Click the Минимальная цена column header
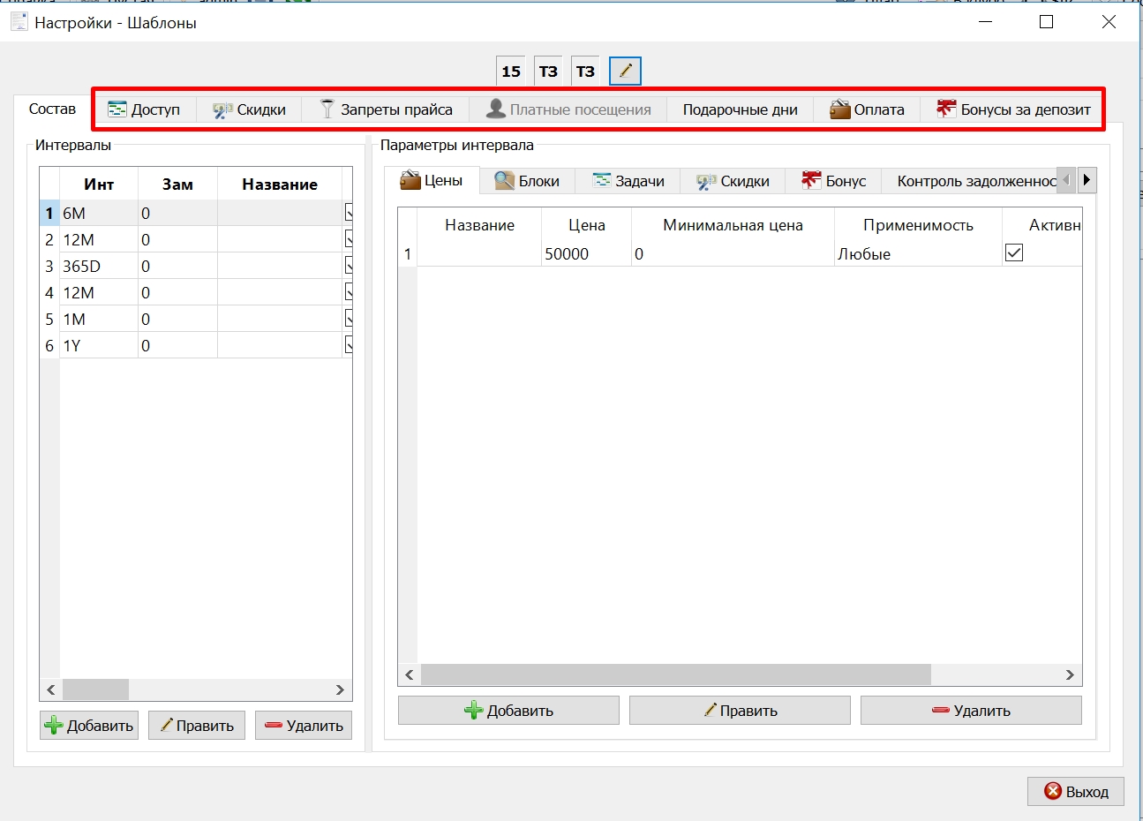Viewport: 1143px width, 821px height. pyautogui.click(x=733, y=225)
